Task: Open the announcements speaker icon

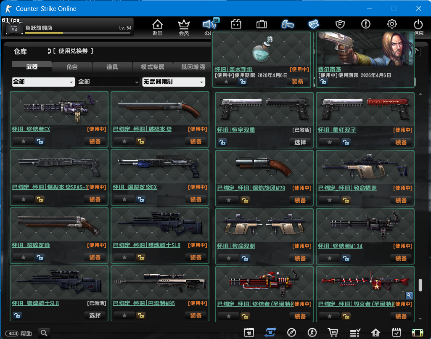Action: (209, 24)
